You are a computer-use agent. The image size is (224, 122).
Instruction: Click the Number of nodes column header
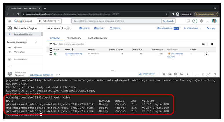point(116,50)
